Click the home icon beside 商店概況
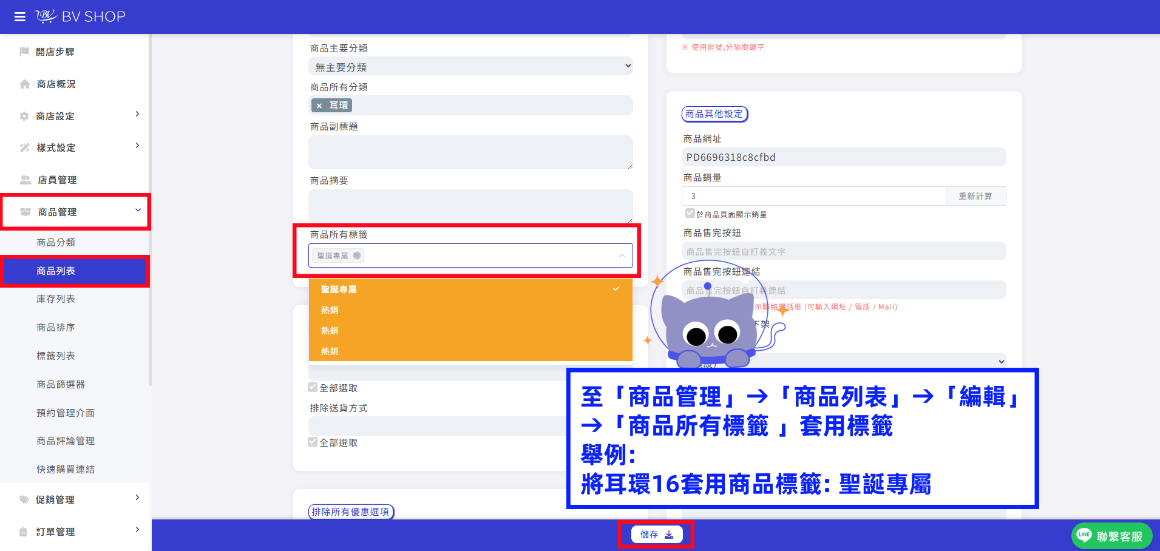 [x=24, y=84]
